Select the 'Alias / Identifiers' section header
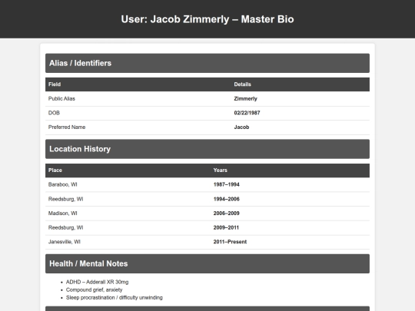The image size is (415, 311). pyautogui.click(x=207, y=63)
